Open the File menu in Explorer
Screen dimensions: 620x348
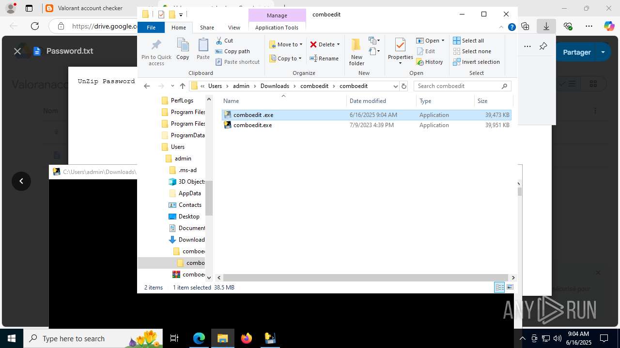point(151,28)
